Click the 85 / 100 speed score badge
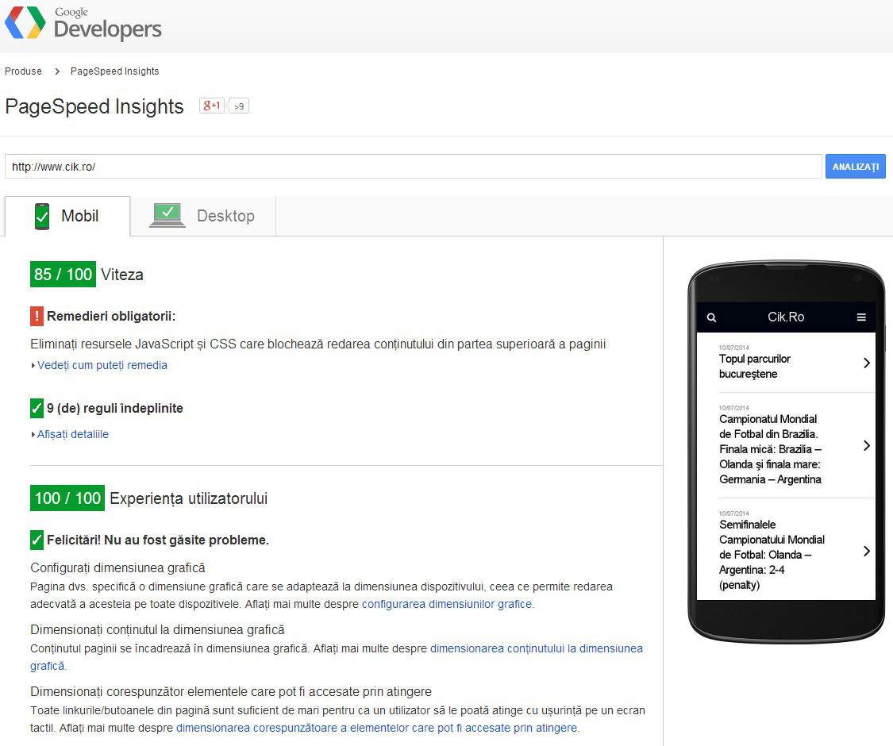Screen dimensions: 893x746 click(63, 274)
